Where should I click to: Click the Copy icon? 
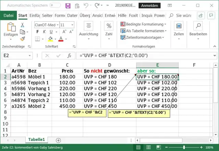pyautogui.click(x=22, y=32)
